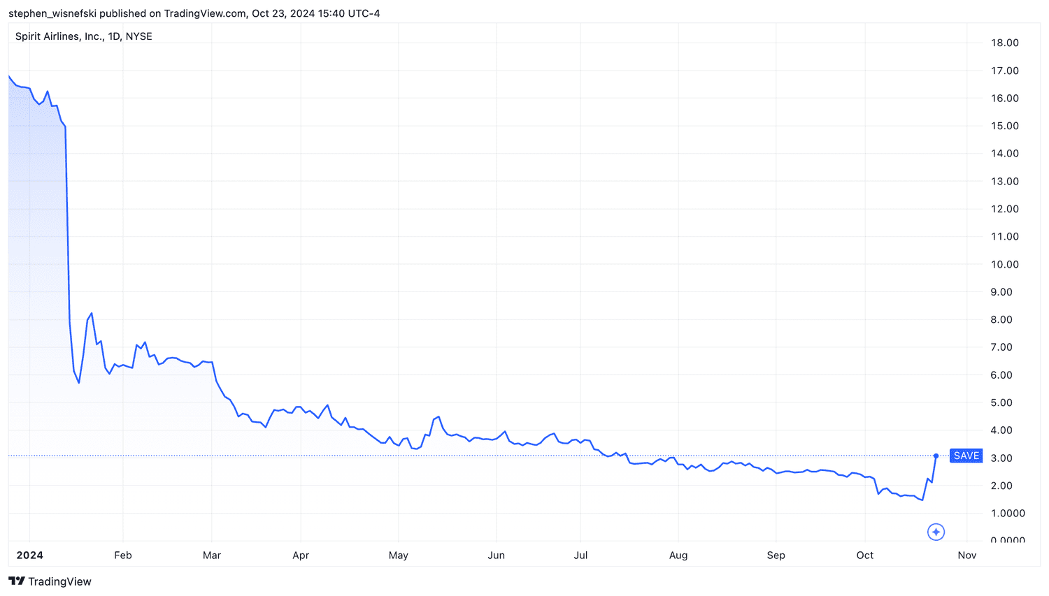Click the SAVE price label tag
Screen dimensions: 1049x596
[966, 456]
